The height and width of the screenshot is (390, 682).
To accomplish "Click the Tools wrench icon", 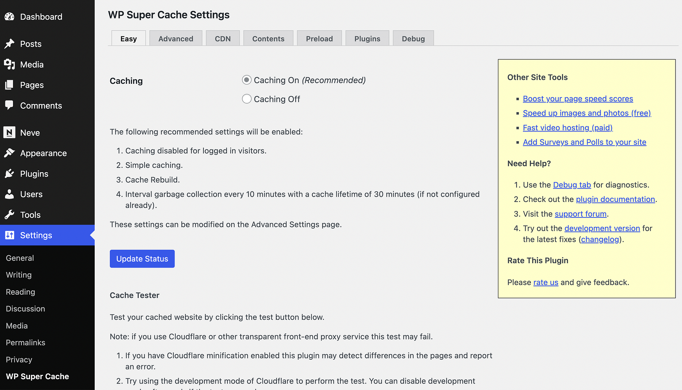I will point(9,215).
